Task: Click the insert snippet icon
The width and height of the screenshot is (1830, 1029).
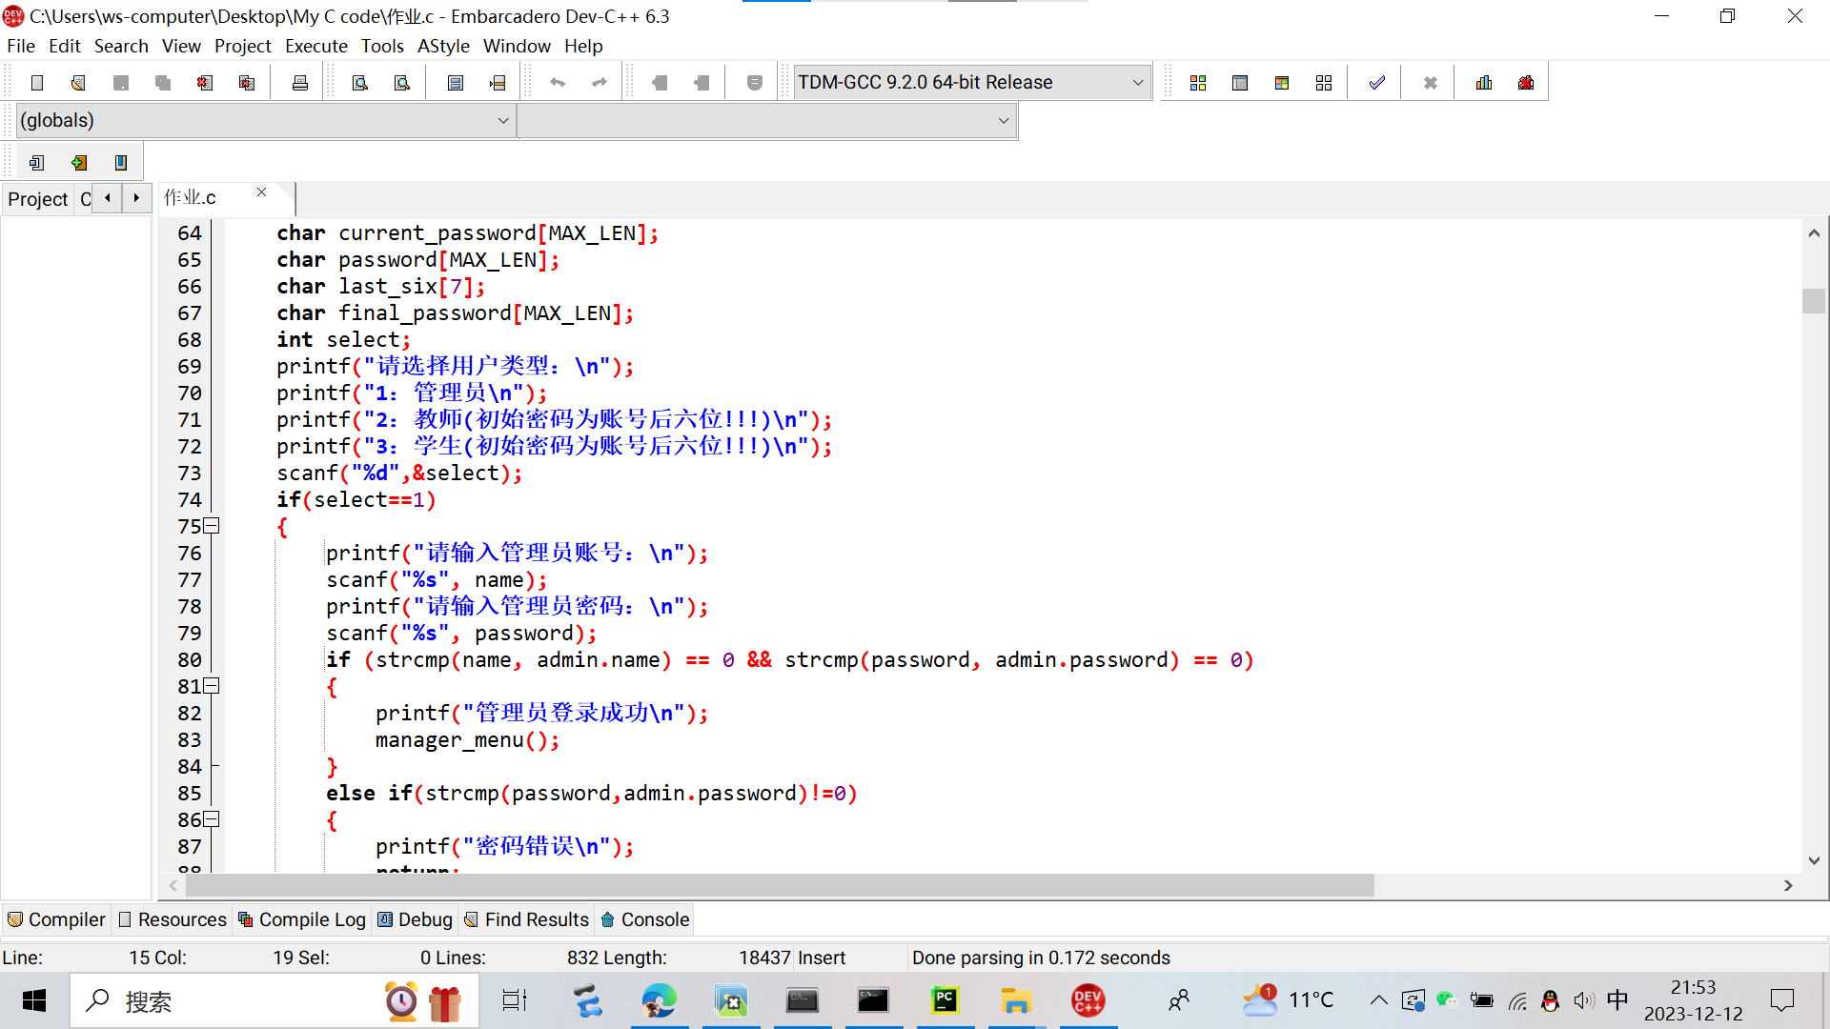Action: click(37, 163)
